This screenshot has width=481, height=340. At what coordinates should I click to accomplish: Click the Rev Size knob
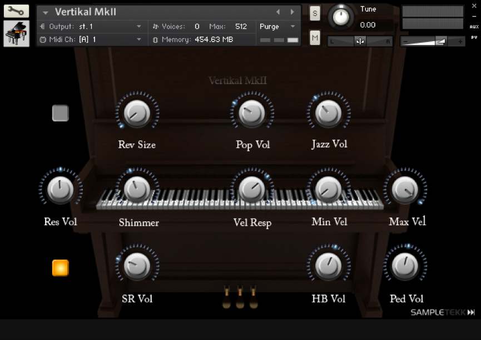[137, 113]
